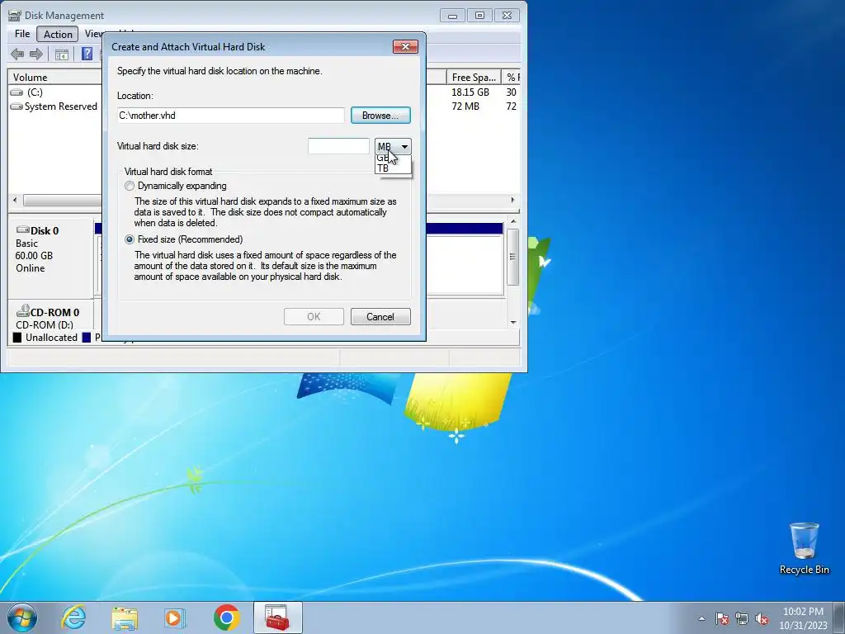Screen dimensions: 845x634
Task: Select the Dynamically expanding radio button
Action: (x=130, y=186)
